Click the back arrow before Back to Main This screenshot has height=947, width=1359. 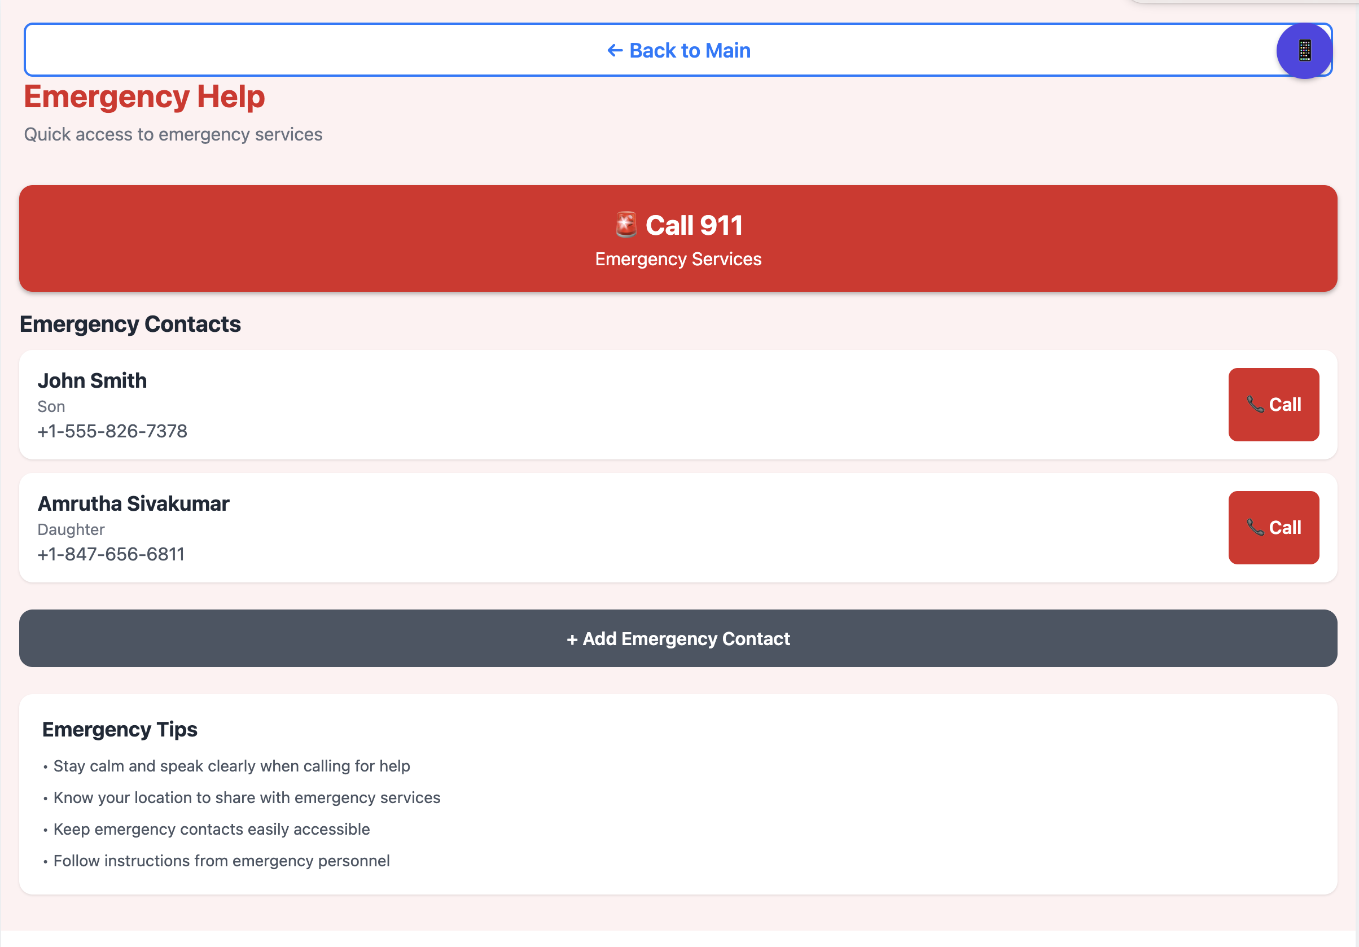(615, 51)
